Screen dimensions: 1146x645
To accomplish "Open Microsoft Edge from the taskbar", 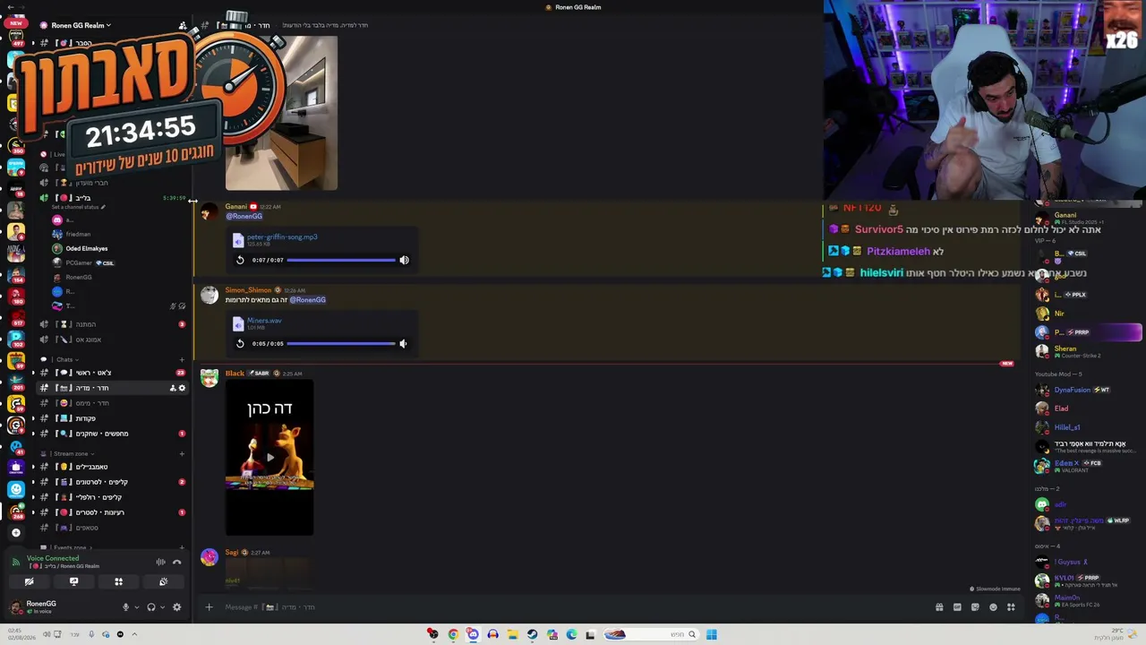I will point(571,634).
